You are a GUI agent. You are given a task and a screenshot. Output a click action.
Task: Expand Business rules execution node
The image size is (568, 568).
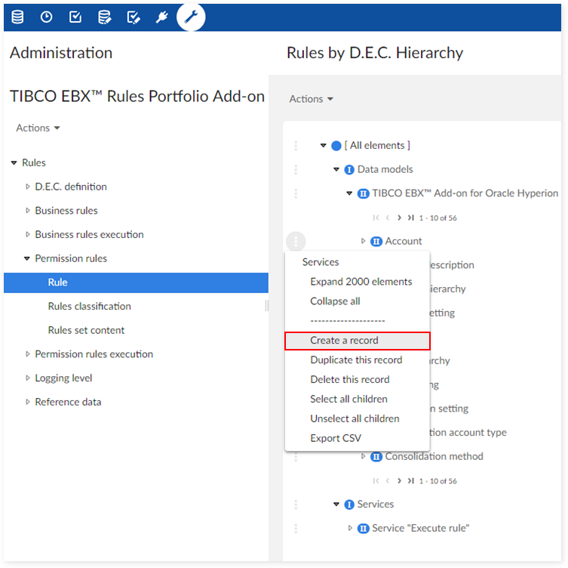[27, 235]
